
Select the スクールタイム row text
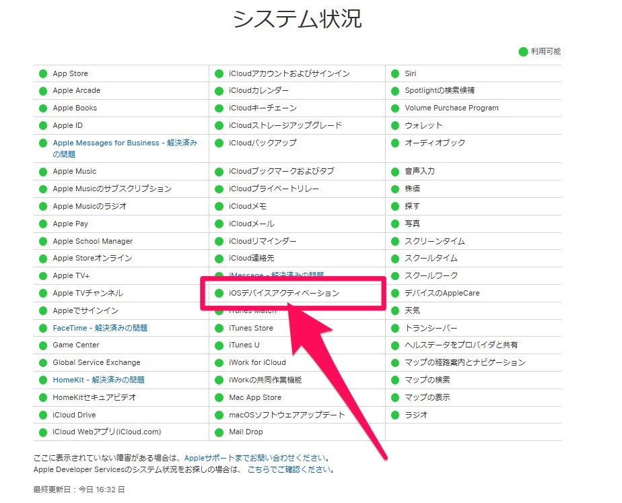431,259
